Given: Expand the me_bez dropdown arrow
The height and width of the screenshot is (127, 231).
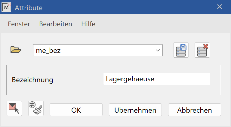Looking at the screenshot, I should point(158,50).
